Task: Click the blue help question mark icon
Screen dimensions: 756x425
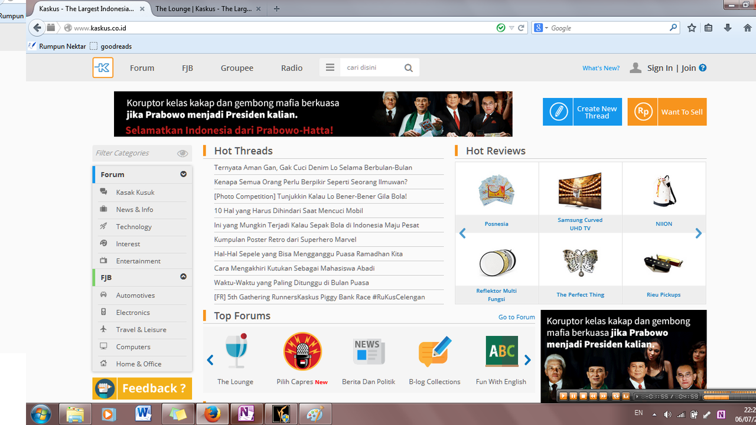Action: [x=703, y=68]
